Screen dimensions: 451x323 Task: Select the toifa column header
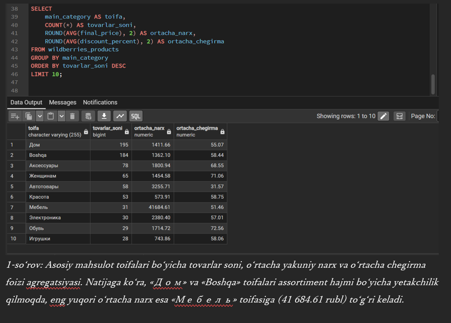tap(58, 131)
